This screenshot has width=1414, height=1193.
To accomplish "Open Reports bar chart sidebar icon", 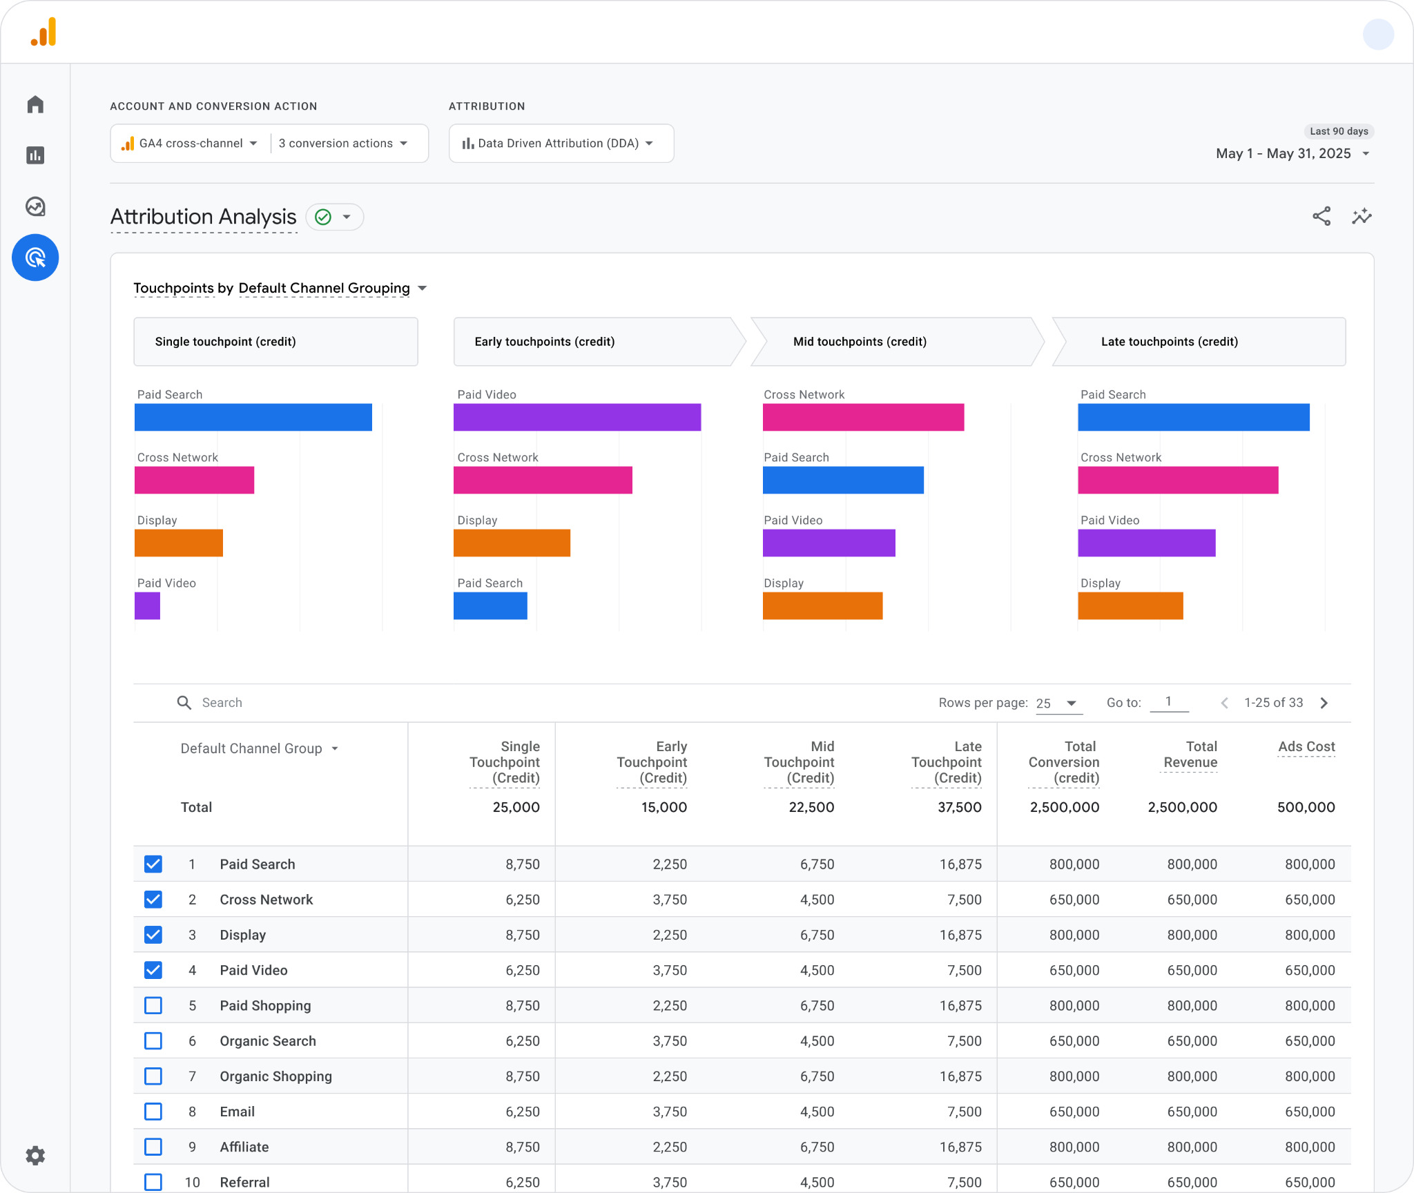I will click(x=35, y=155).
